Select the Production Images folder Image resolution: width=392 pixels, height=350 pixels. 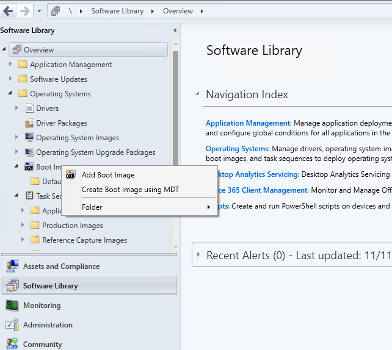pyautogui.click(x=72, y=226)
